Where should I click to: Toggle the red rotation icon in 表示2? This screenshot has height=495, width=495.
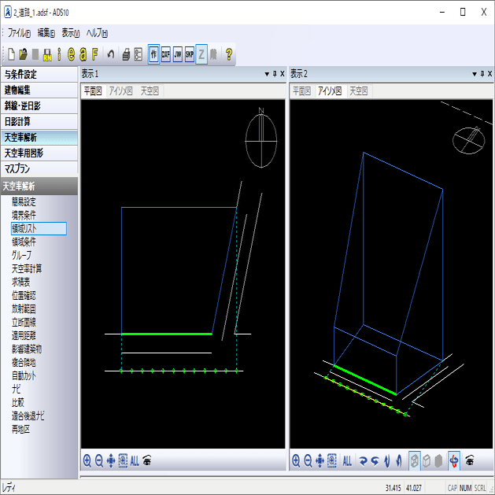coord(453,461)
